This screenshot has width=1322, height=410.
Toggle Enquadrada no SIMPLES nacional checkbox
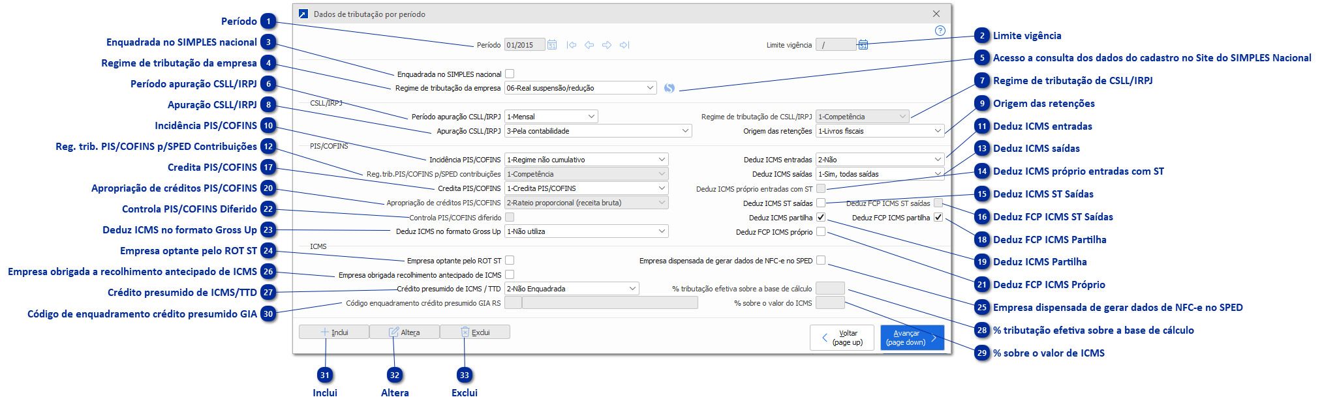click(x=510, y=74)
